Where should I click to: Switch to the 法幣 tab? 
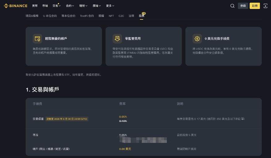[131, 16]
